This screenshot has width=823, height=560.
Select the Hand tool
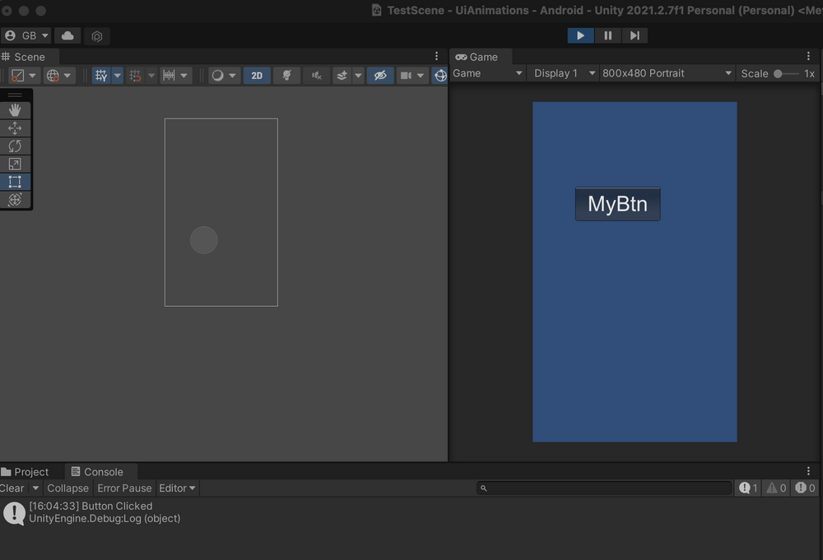click(x=16, y=109)
